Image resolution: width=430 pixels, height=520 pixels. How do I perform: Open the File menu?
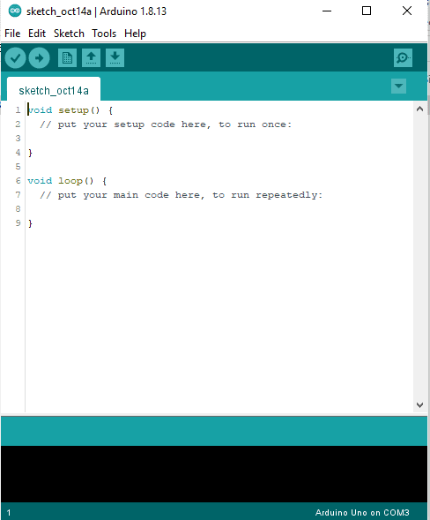(12, 34)
